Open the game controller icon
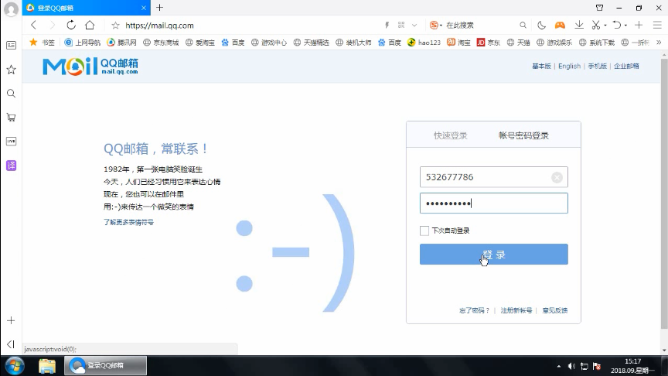 pyautogui.click(x=560, y=26)
